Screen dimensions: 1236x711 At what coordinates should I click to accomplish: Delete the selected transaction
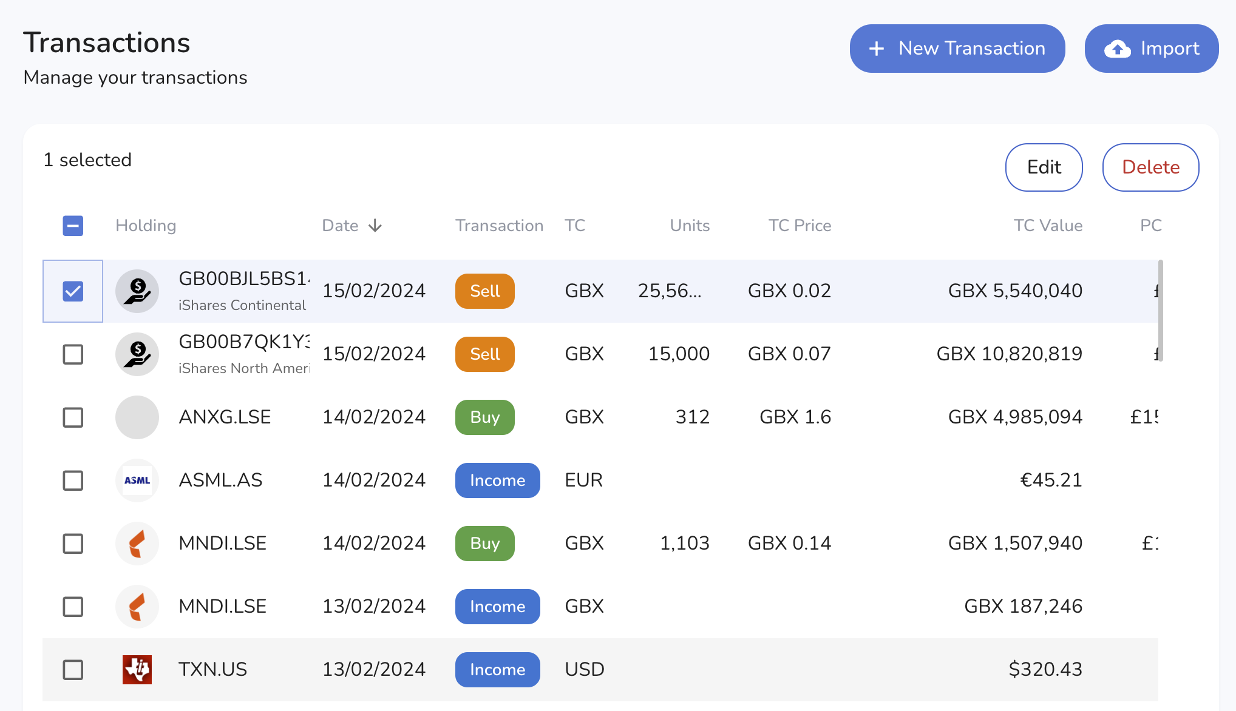1150,167
